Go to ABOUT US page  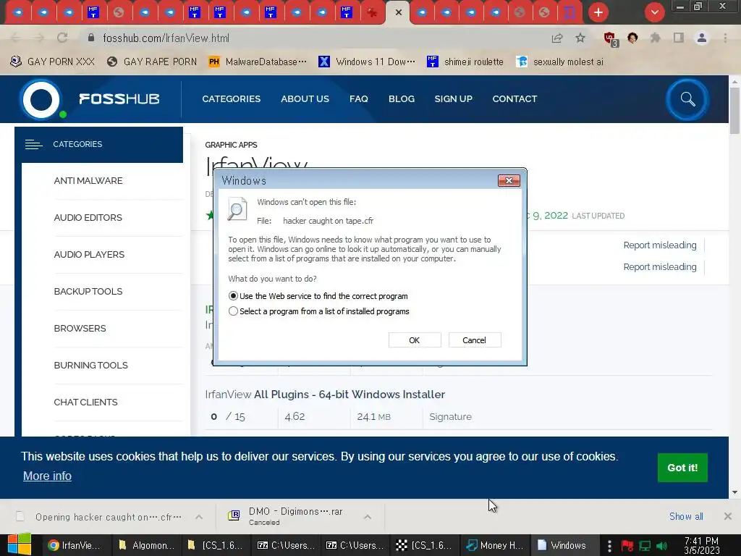305,98
